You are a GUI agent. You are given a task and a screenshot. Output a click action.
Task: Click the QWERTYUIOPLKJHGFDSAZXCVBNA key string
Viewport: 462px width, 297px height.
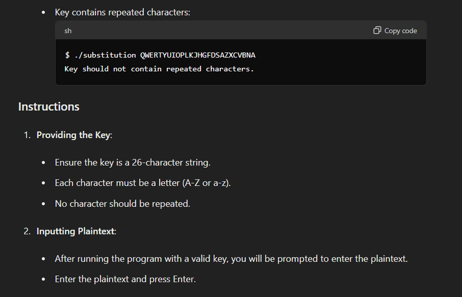pyautogui.click(x=198, y=55)
